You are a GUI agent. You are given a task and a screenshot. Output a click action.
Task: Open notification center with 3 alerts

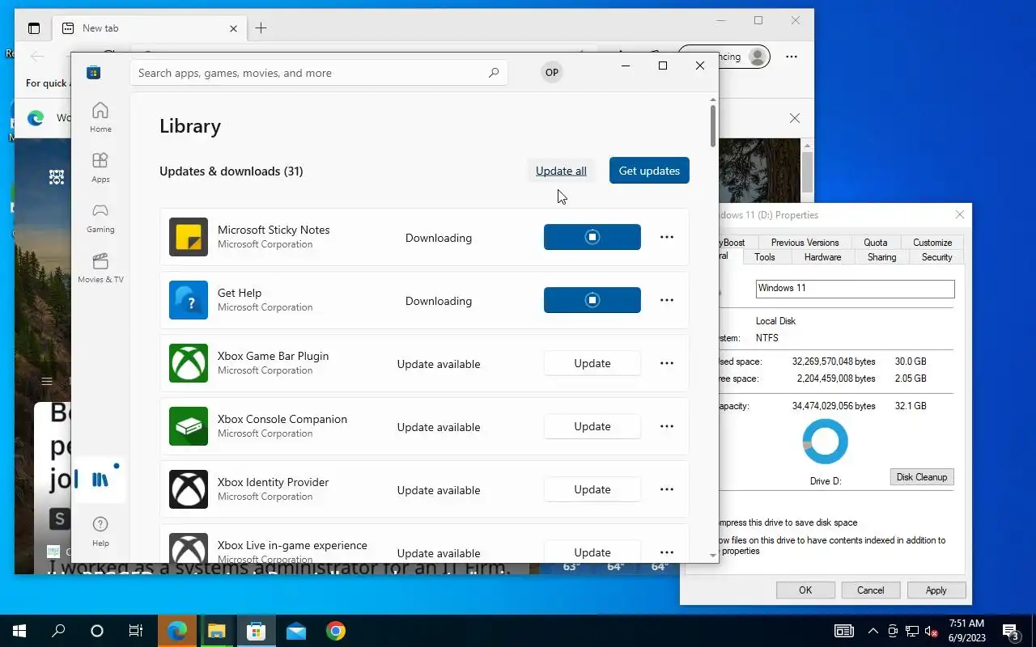[1011, 631]
